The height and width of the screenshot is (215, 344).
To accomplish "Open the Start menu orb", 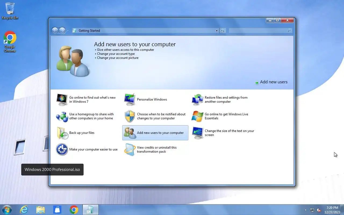I will pos(7,210).
